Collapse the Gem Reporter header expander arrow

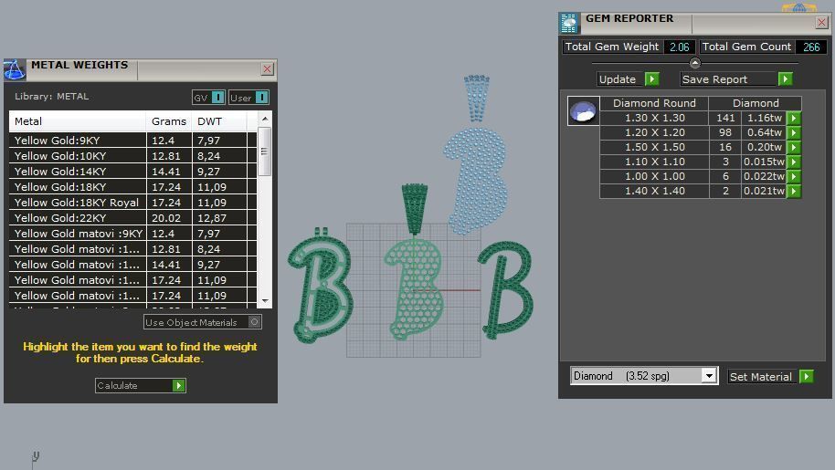[x=695, y=63]
